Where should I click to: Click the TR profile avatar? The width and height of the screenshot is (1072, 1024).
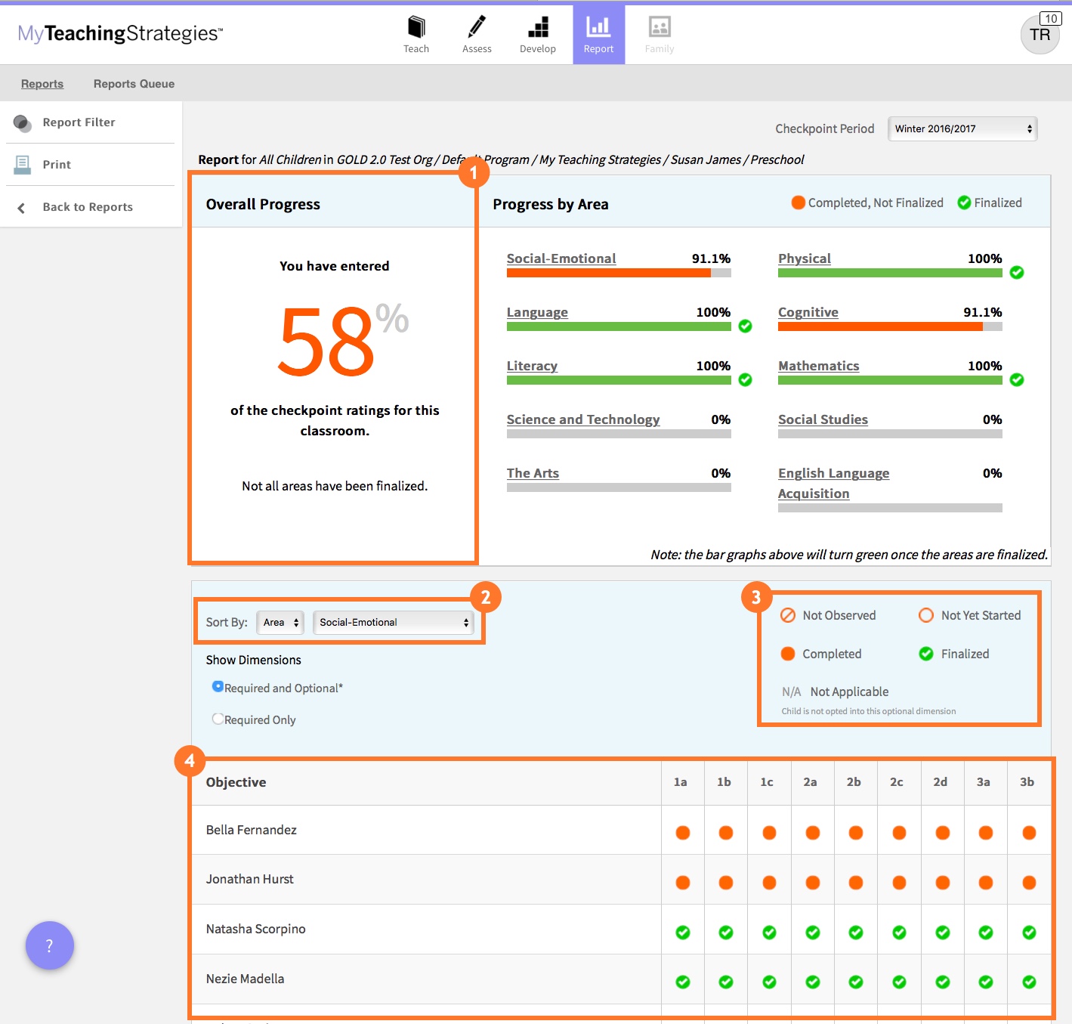[1040, 35]
